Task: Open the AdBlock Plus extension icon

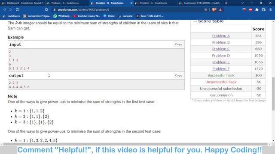Action: [251, 9]
